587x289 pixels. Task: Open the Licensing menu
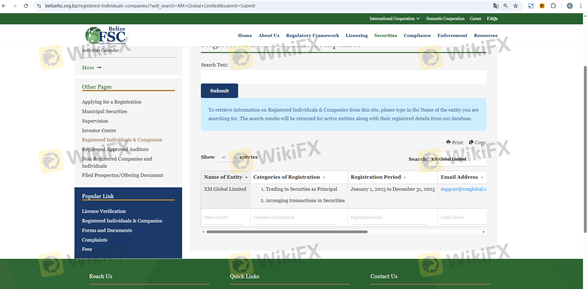click(357, 35)
